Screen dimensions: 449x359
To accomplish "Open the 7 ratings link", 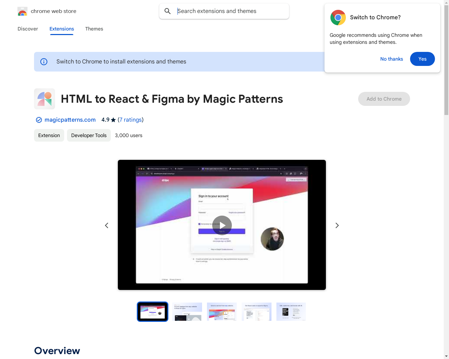I will [x=131, y=120].
